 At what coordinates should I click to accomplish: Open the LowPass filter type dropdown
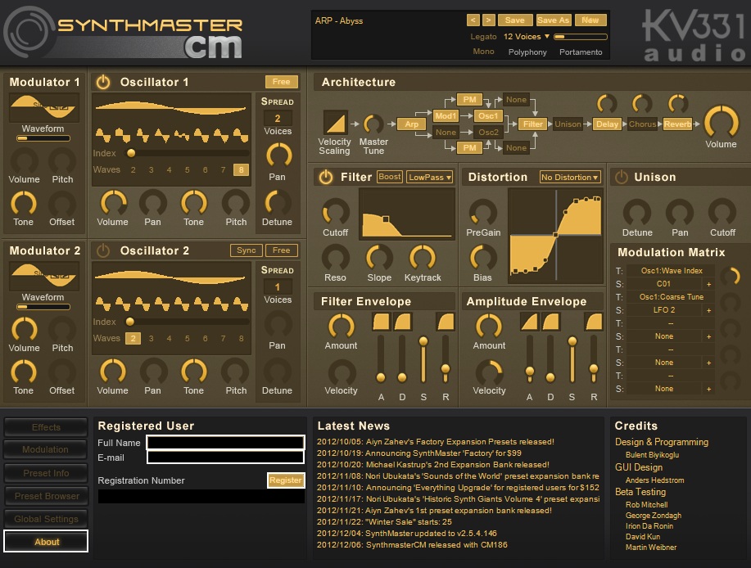click(x=430, y=177)
